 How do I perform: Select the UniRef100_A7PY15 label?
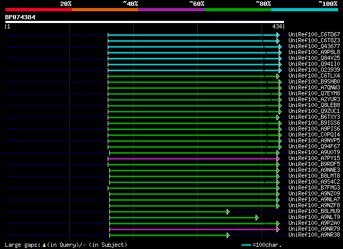tap(314, 159)
